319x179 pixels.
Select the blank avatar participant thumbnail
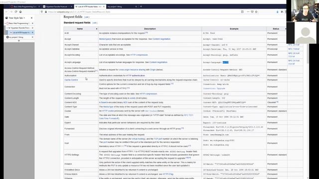306,33
